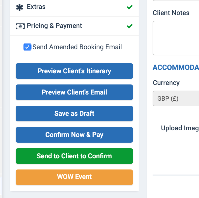This screenshot has width=199, height=198.
Task: Click Save as Draft
Action: pyautogui.click(x=74, y=114)
